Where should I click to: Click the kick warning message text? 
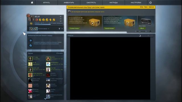coord(88,12)
